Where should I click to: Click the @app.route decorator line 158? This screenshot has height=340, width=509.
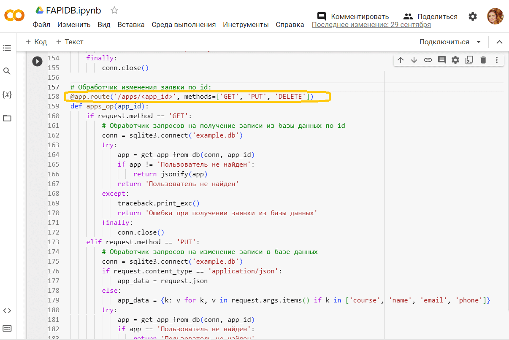click(x=192, y=97)
